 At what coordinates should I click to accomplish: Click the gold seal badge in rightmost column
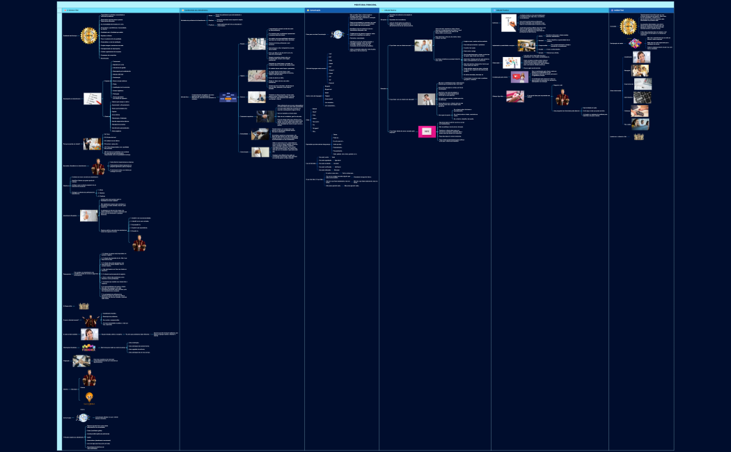[629, 26]
